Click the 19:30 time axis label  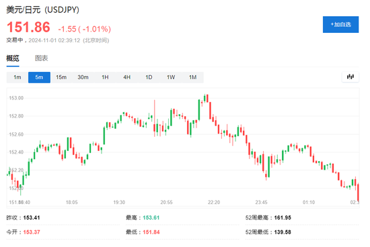click(x=119, y=202)
